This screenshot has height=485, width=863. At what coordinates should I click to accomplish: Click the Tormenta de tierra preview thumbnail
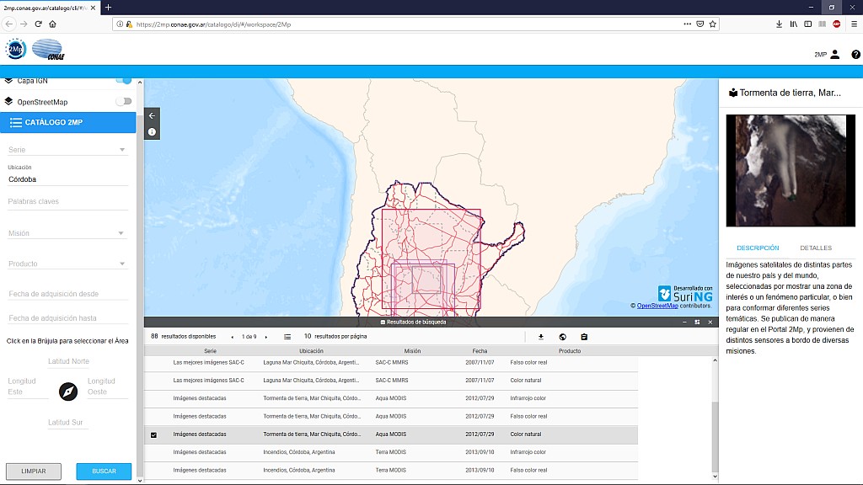coord(791,170)
